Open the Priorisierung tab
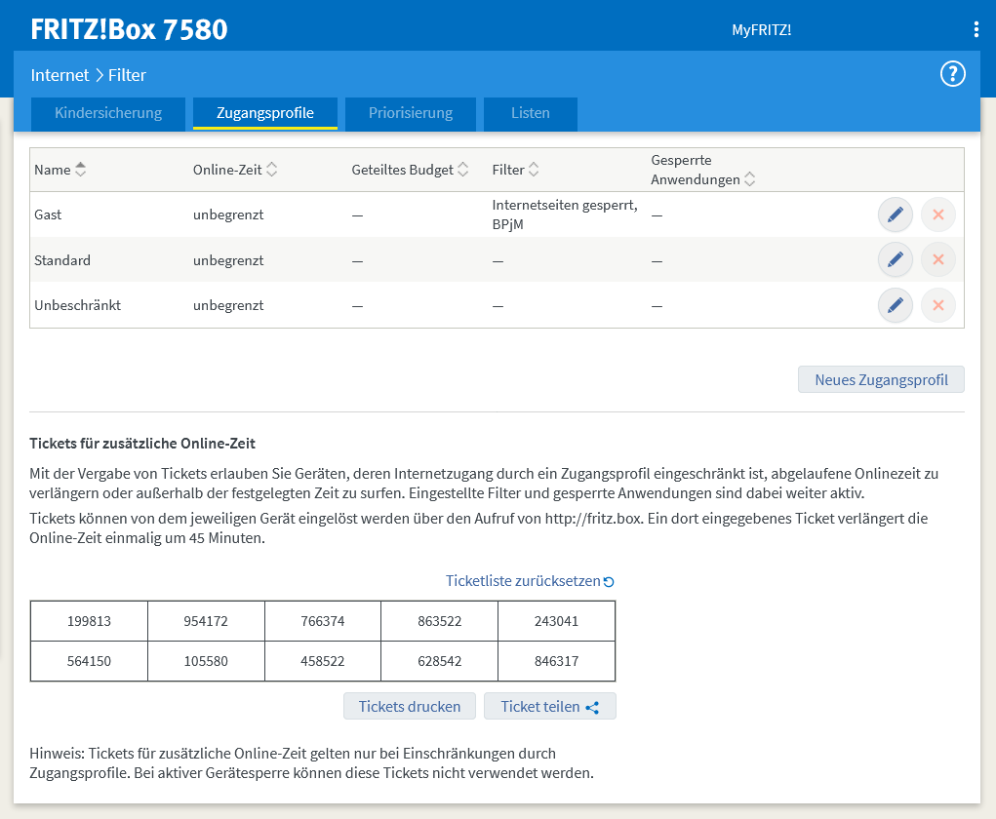996x819 pixels. (x=410, y=113)
